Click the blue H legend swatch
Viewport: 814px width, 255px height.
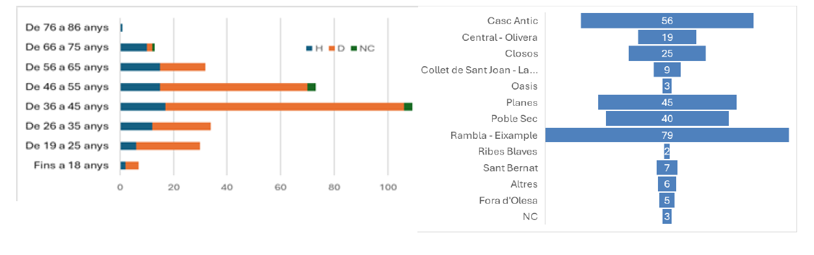309,48
